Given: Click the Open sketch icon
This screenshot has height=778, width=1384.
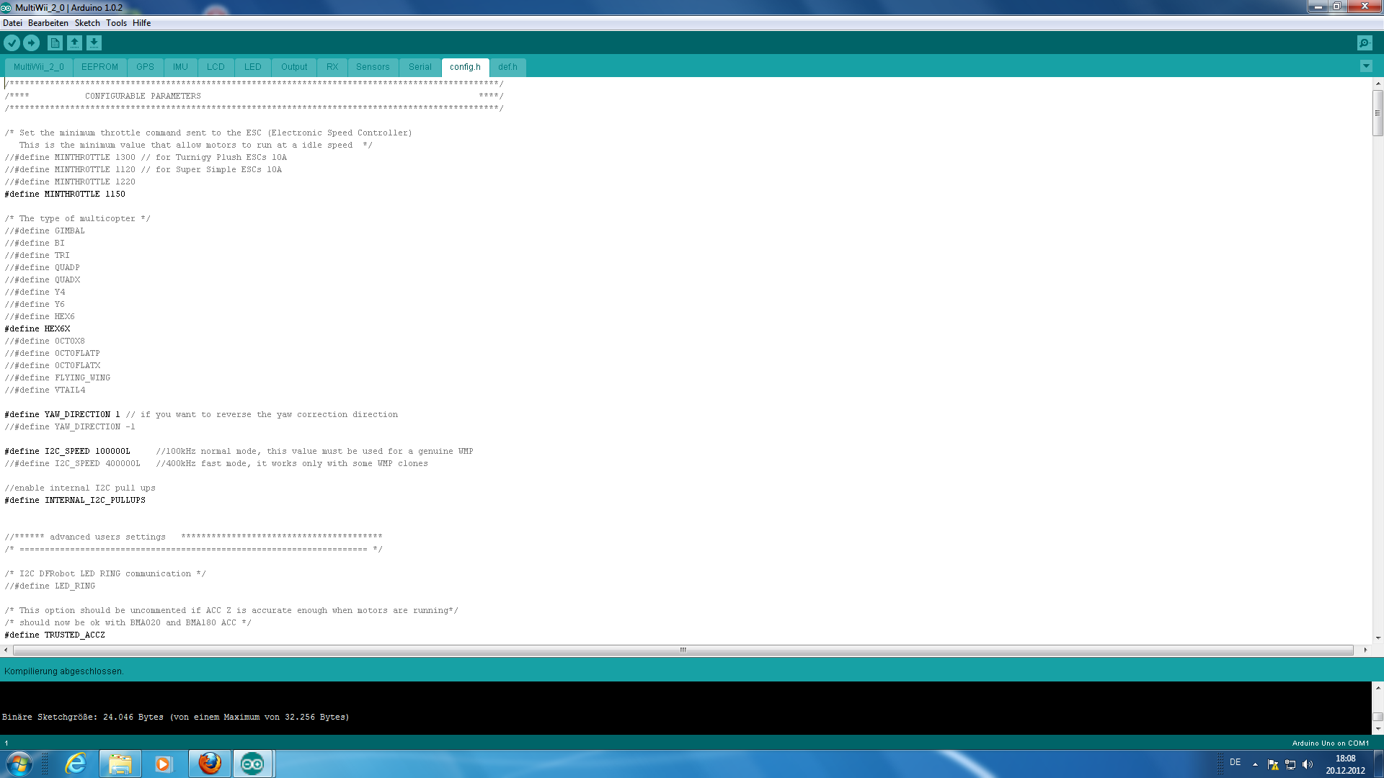Looking at the screenshot, I should pos(74,43).
